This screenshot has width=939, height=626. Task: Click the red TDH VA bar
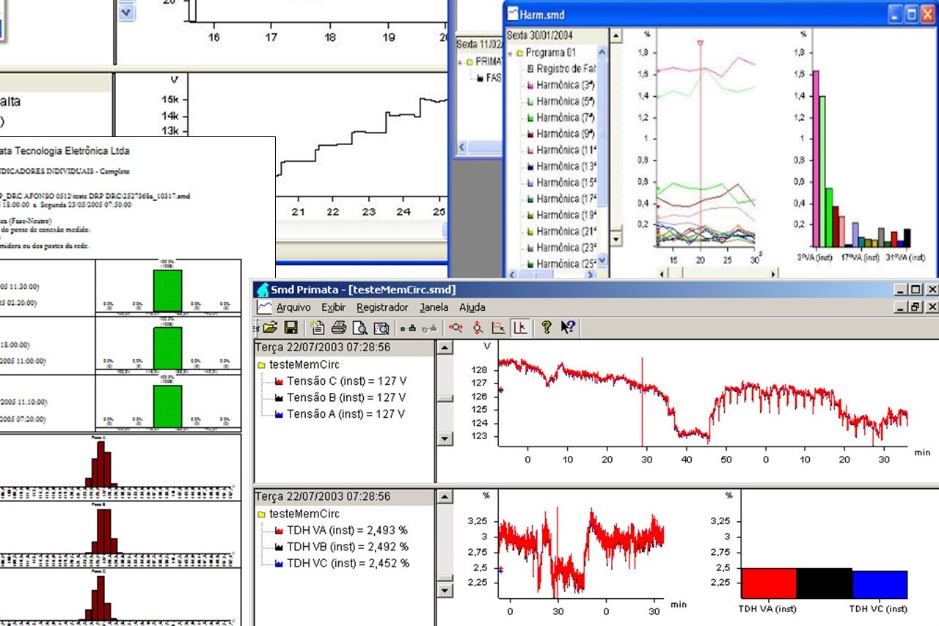pyautogui.click(x=768, y=583)
